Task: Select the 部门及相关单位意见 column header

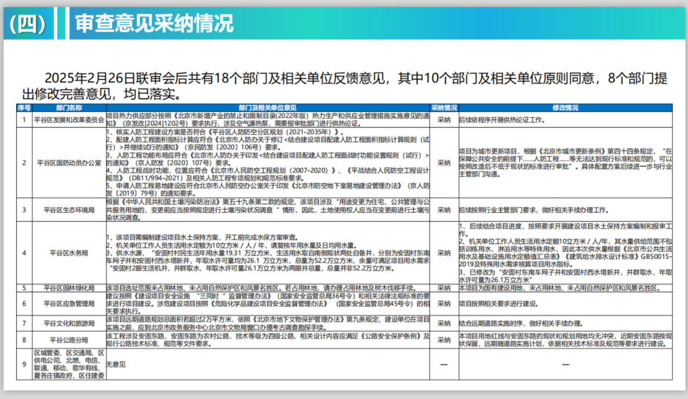Action: coord(267,108)
